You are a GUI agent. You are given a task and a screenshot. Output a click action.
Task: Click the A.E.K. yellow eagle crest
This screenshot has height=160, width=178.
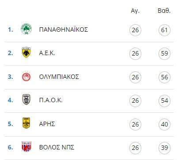coord(26,52)
